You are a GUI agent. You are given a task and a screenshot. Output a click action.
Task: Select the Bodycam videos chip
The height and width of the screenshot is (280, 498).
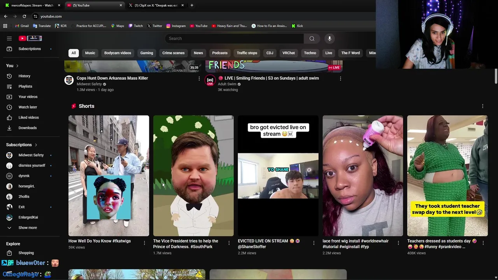coord(117,53)
